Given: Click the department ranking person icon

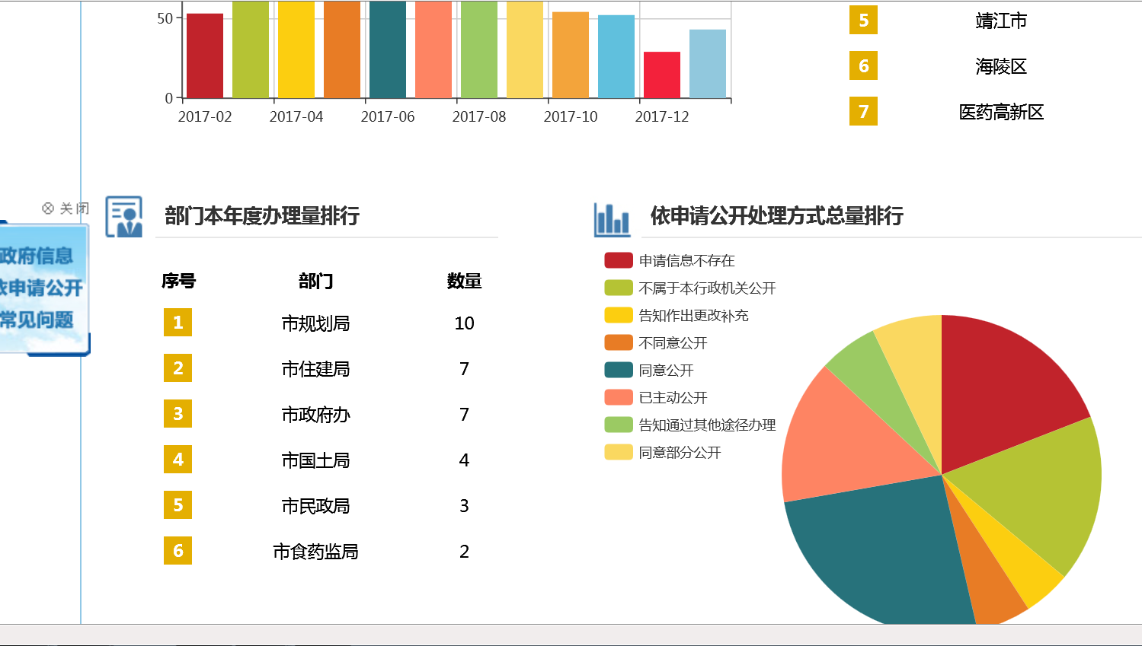Looking at the screenshot, I should coord(124,217).
